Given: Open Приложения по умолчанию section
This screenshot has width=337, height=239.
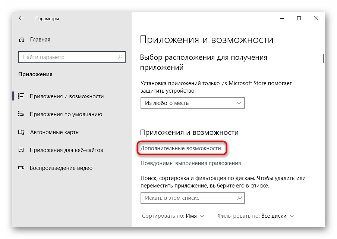Looking at the screenshot, I should pyautogui.click(x=66, y=114).
